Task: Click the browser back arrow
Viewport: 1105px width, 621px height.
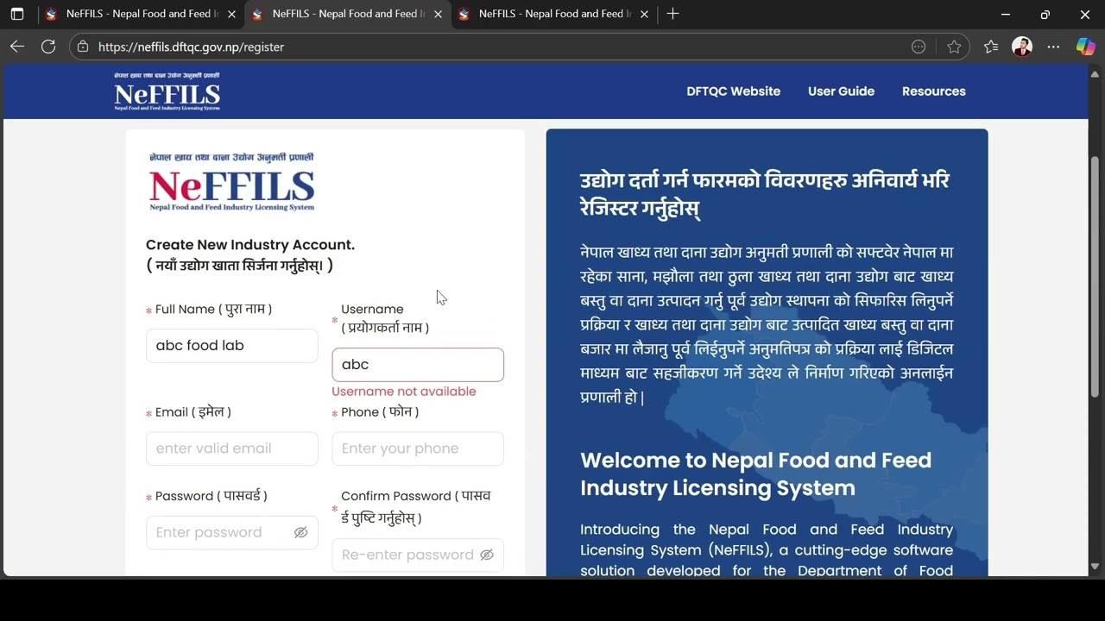Action: tap(17, 47)
